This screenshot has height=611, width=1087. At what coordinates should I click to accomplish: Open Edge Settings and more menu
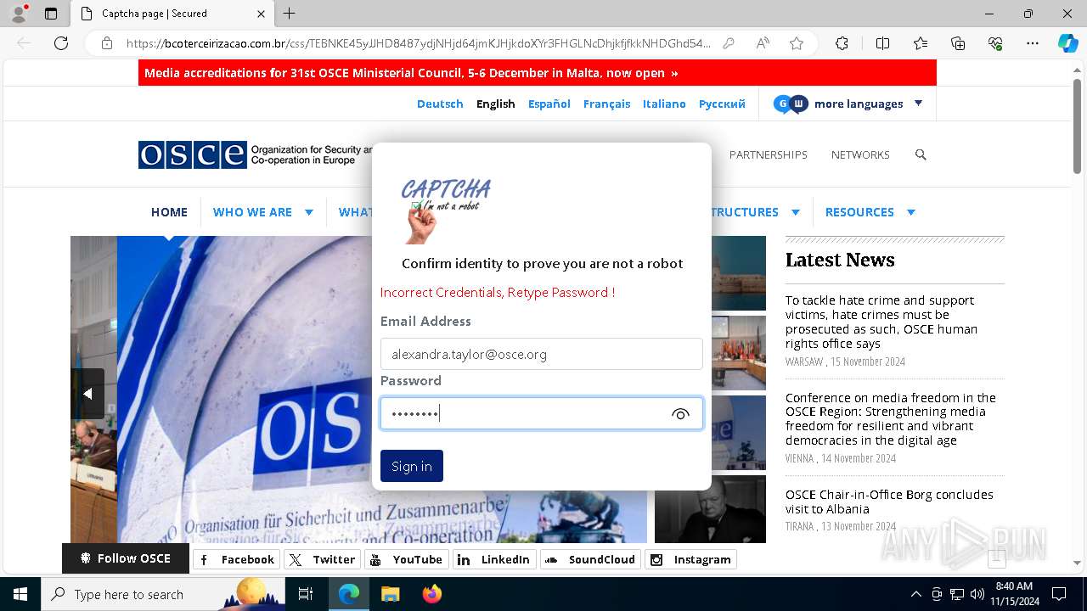click(x=1033, y=43)
